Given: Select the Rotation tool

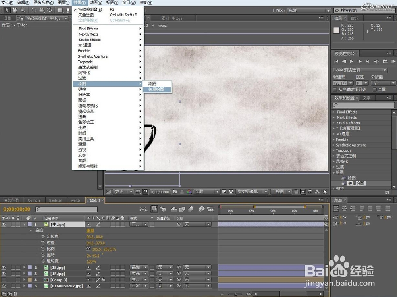Looking at the screenshot, I should click(33, 10).
